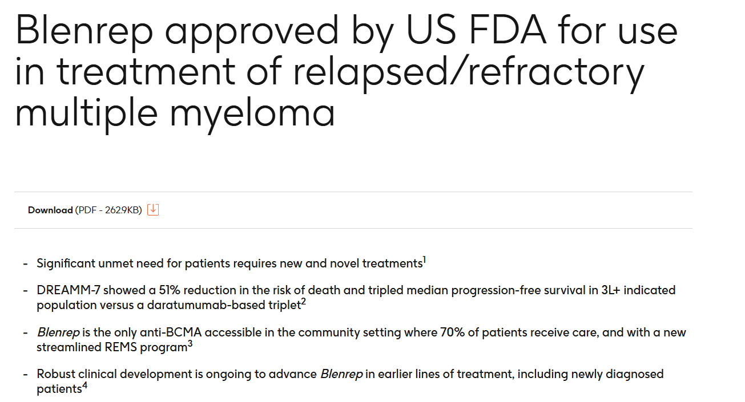
Task: Click the dash before 'Significant unmet need'
Action: pyautogui.click(x=25, y=263)
